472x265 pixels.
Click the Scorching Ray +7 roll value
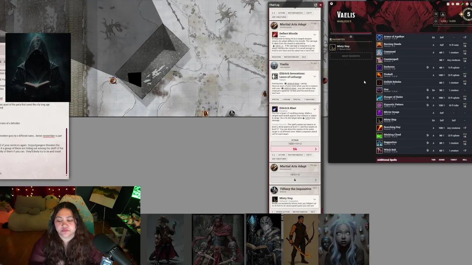click(x=465, y=128)
